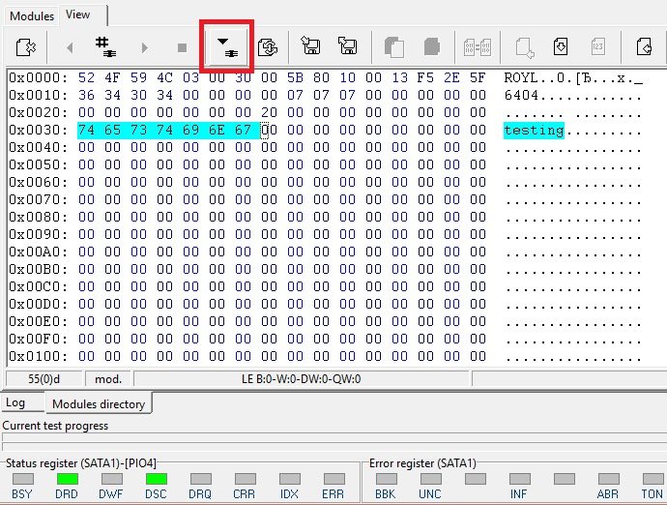Click hex byte '5B' in row 0x0000

click(x=295, y=78)
